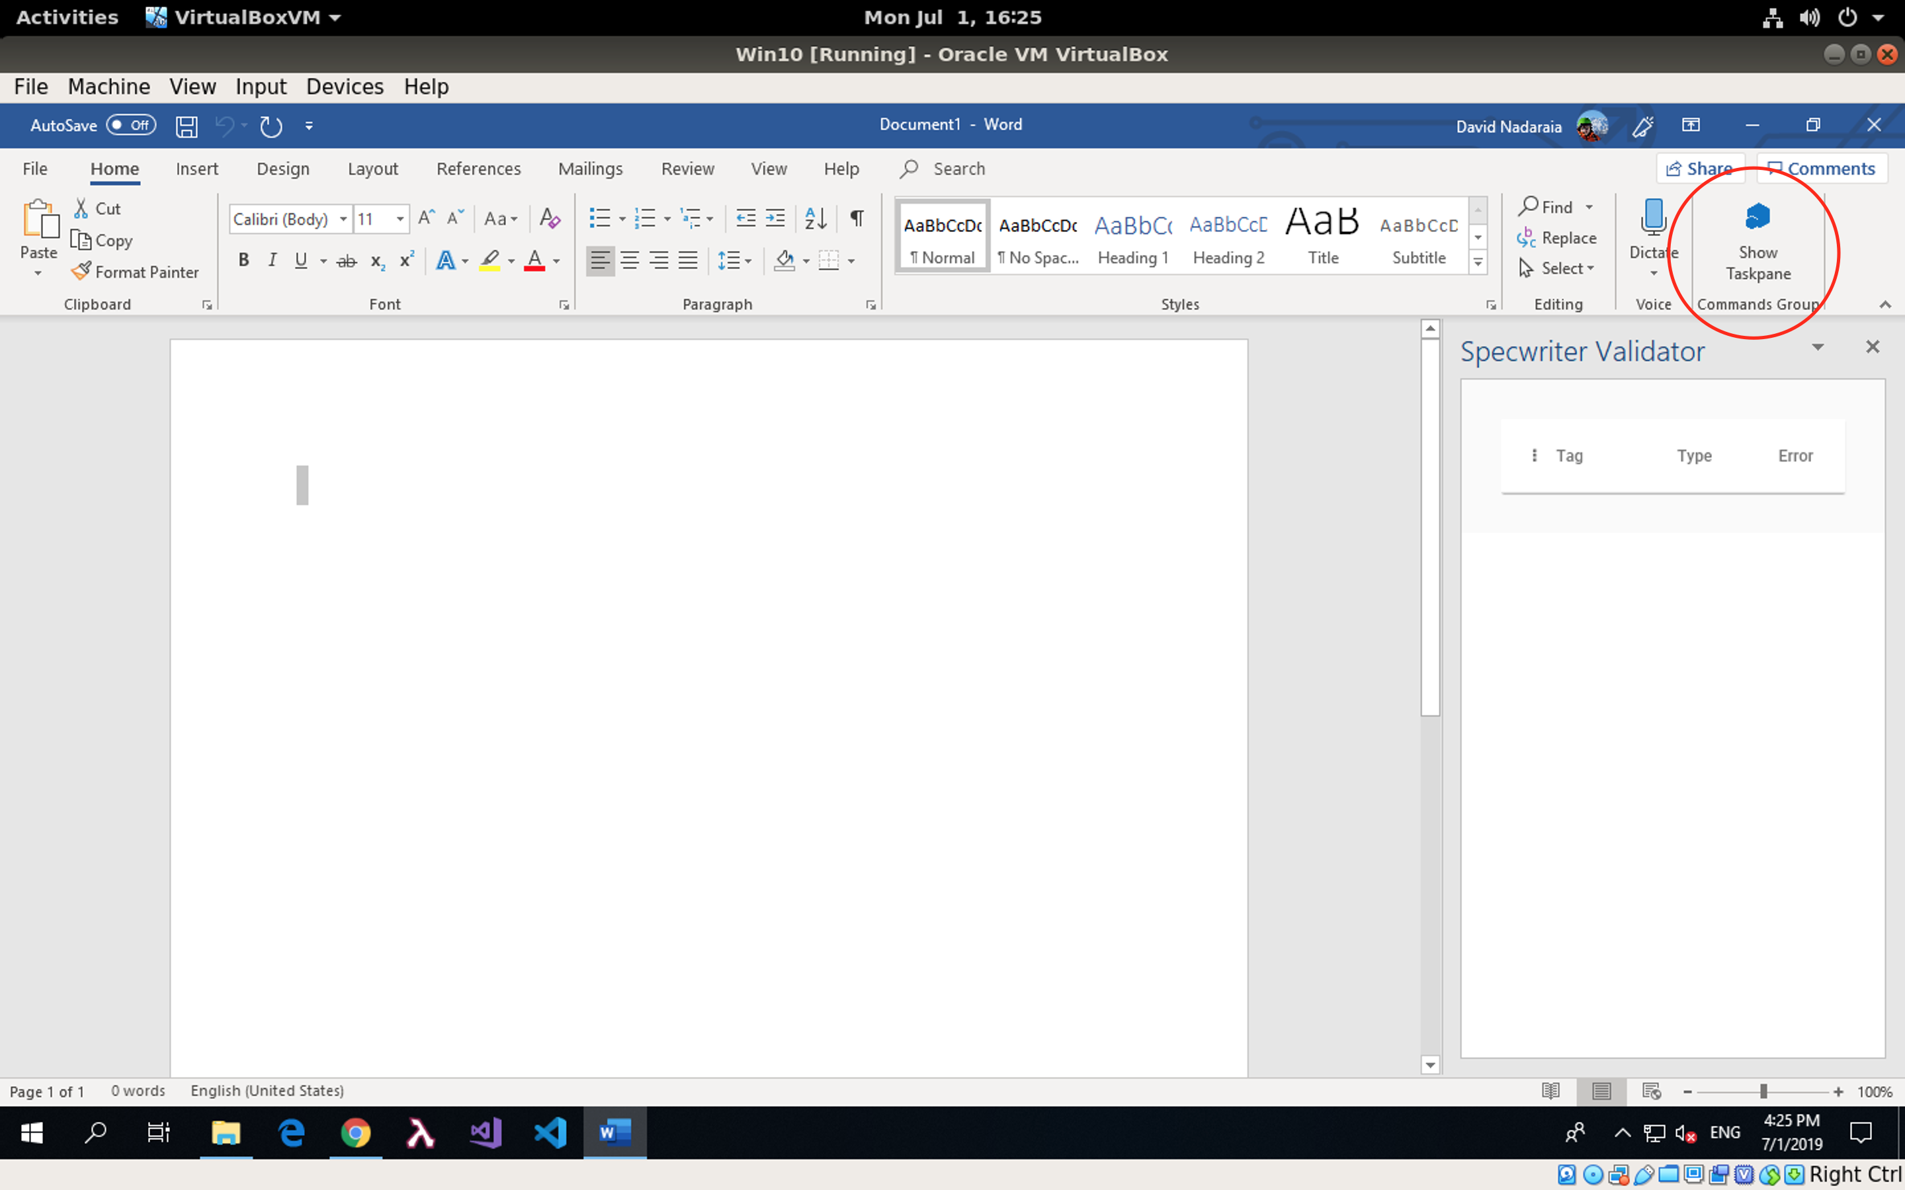1905x1190 pixels.
Task: Open the Change Case dropdown
Action: click(x=501, y=219)
